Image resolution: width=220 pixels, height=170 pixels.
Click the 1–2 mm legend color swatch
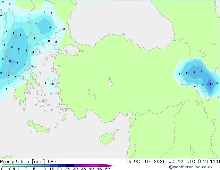[x=22, y=165]
